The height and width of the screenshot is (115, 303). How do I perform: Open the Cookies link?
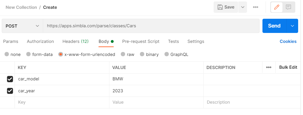click(288, 41)
